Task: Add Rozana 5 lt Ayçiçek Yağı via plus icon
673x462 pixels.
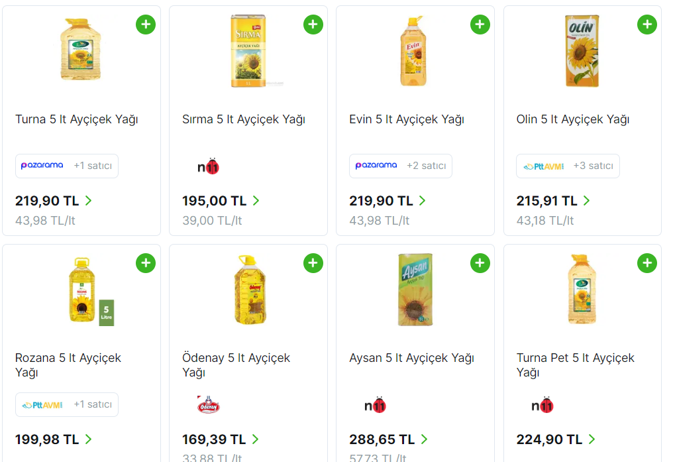Action: 146,263
